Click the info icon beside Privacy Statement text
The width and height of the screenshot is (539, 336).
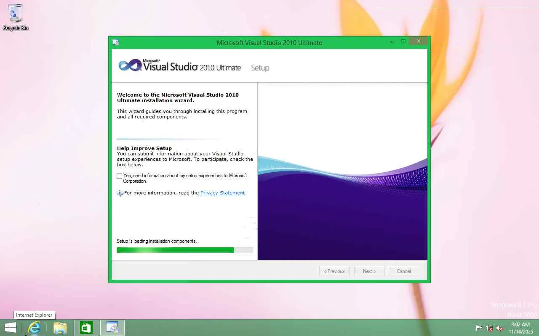pos(120,193)
